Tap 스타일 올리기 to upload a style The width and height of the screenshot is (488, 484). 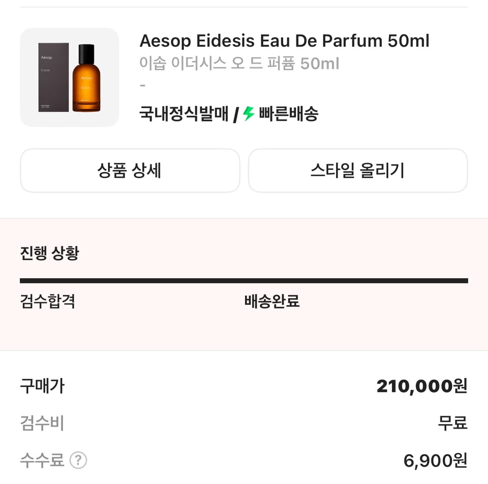(x=357, y=171)
